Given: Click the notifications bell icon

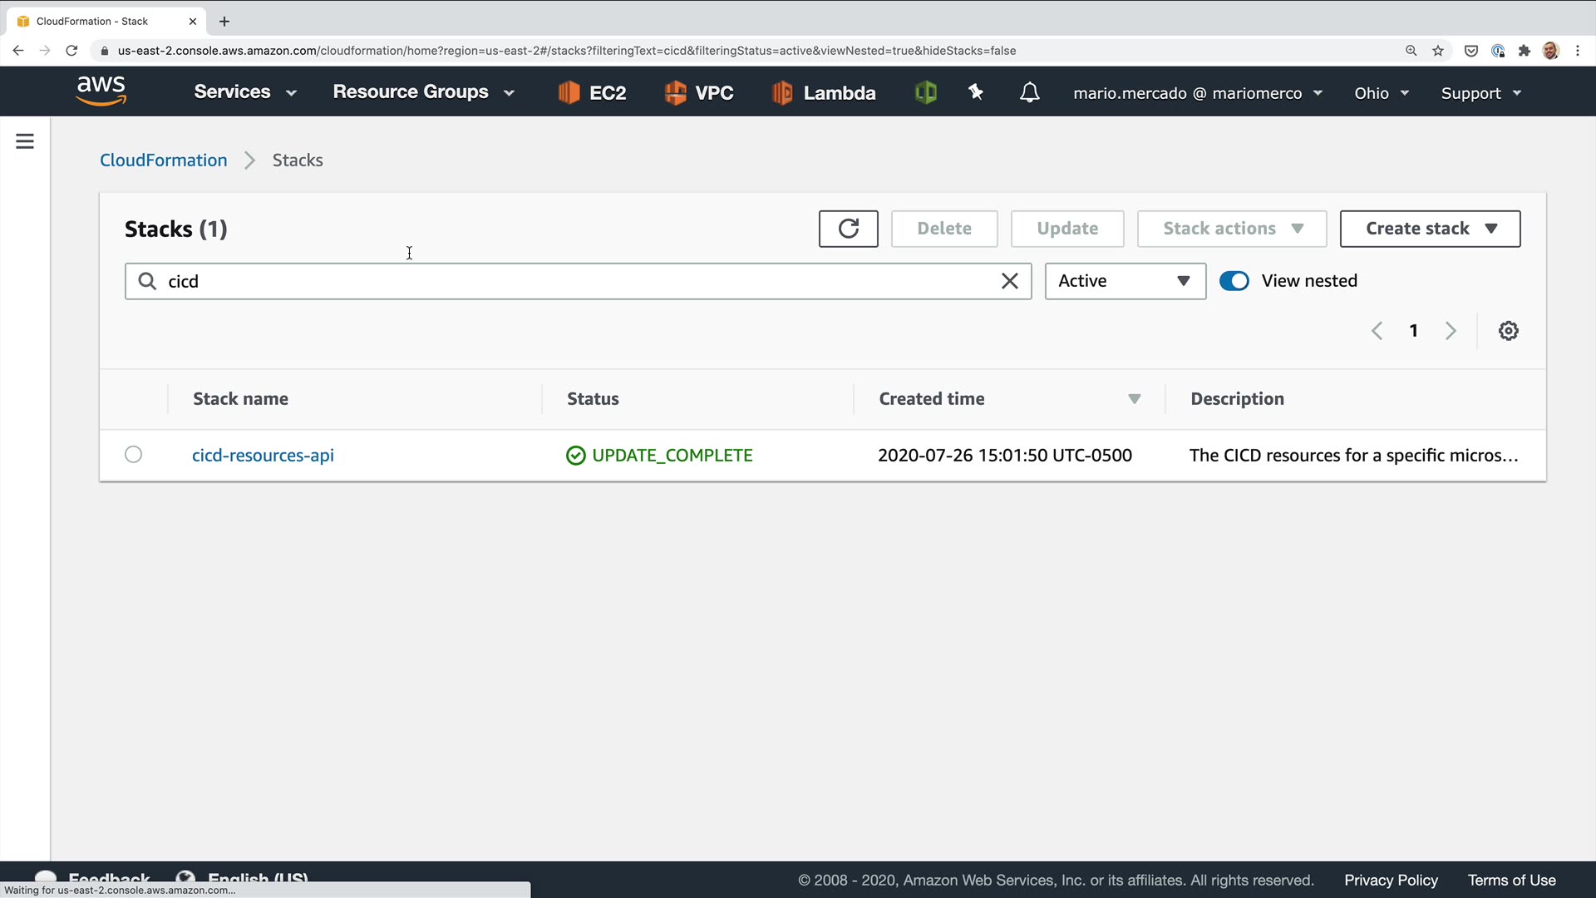Looking at the screenshot, I should 1029,92.
